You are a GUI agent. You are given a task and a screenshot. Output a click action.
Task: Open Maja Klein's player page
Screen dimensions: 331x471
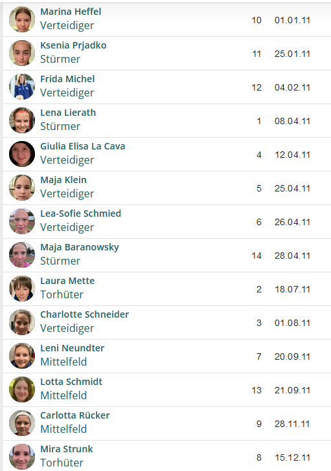pos(63,180)
